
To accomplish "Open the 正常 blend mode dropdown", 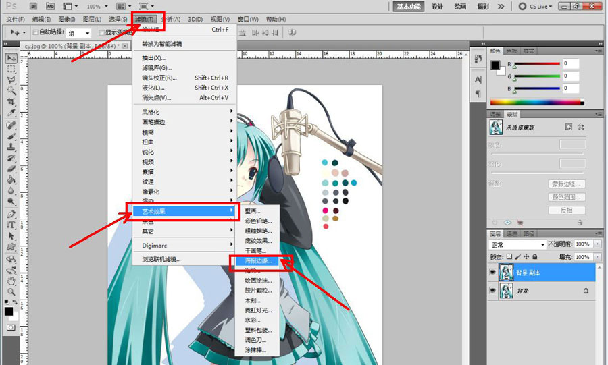I will pyautogui.click(x=517, y=245).
